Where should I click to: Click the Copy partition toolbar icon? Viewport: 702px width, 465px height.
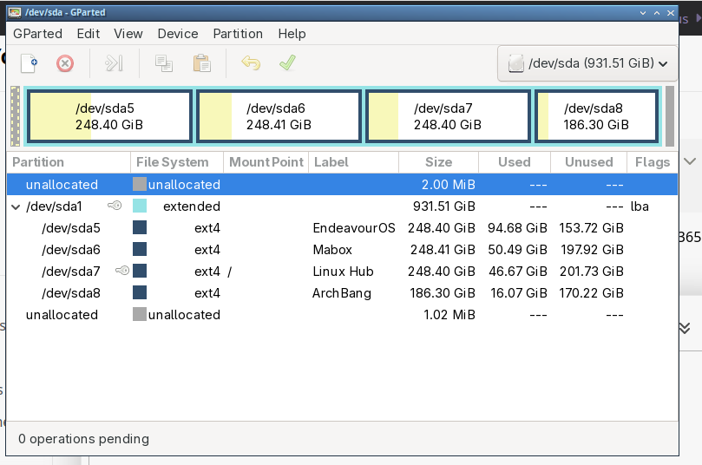[x=163, y=63]
